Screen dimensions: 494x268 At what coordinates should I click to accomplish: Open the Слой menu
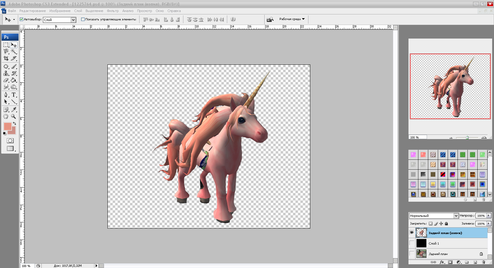[x=78, y=11]
